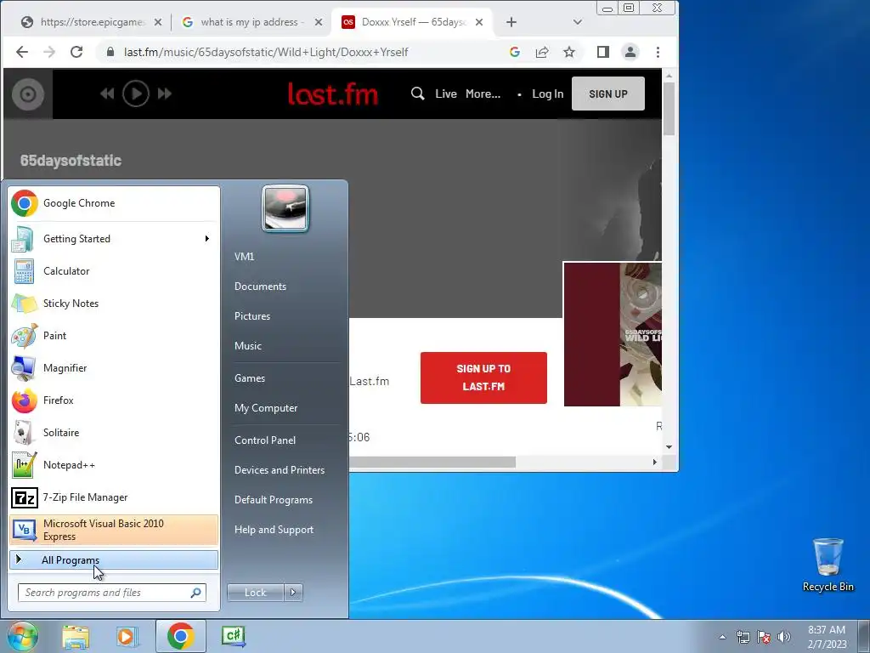
Task: Open Chrome three-dot menu
Action: (658, 52)
